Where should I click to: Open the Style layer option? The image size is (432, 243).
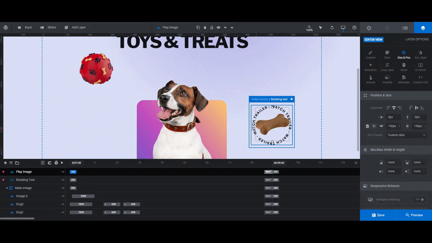tap(387, 55)
